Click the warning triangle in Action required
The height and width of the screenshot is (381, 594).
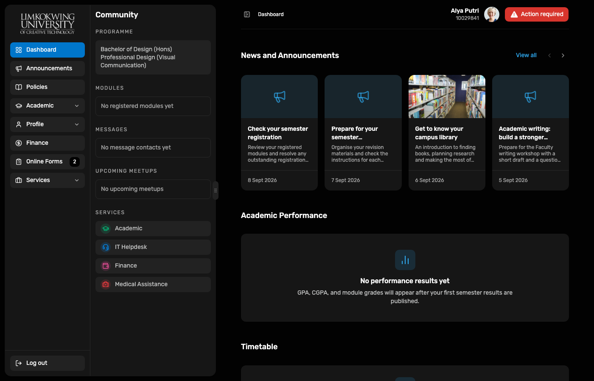coord(514,14)
